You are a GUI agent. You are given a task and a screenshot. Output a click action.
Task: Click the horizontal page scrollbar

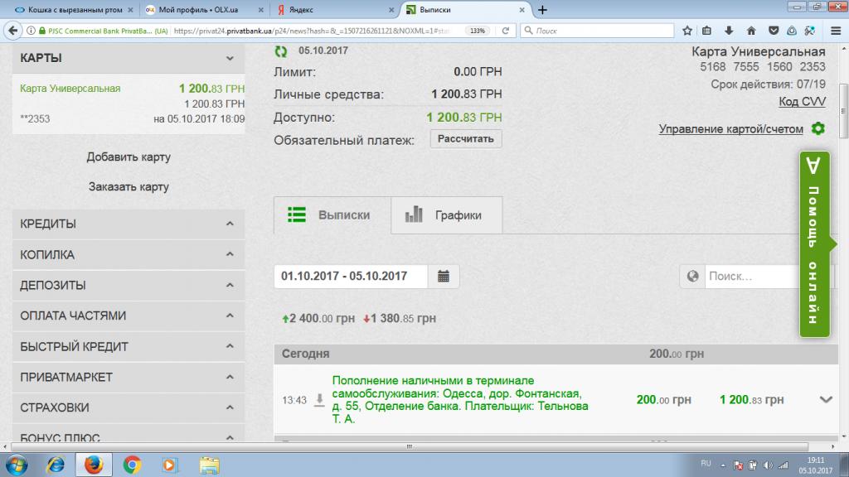(x=409, y=446)
